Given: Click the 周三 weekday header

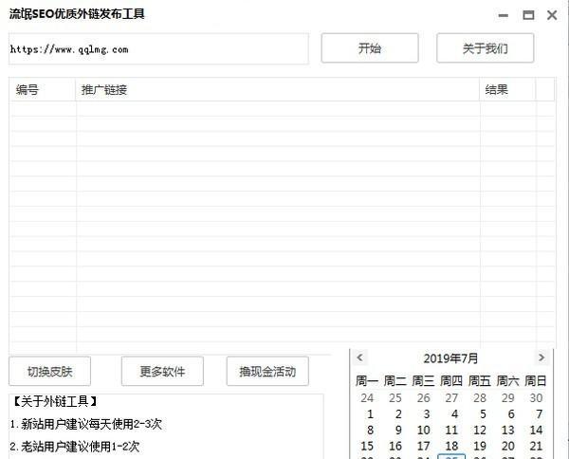Looking at the screenshot, I should tap(423, 380).
